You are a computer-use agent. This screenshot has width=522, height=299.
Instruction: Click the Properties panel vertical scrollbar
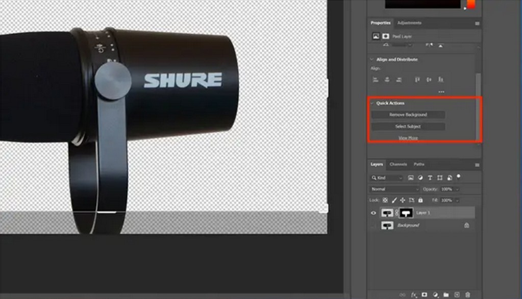[x=479, y=107]
